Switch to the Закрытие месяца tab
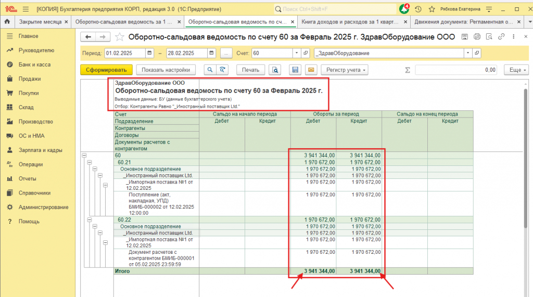 point(41,22)
